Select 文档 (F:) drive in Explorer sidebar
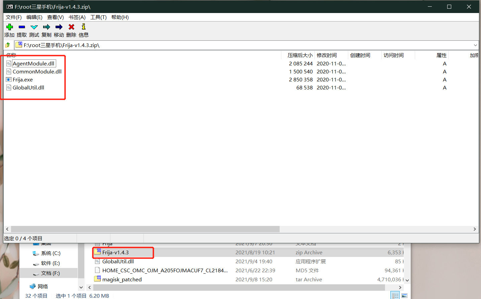This screenshot has width=481, height=299. click(50, 273)
